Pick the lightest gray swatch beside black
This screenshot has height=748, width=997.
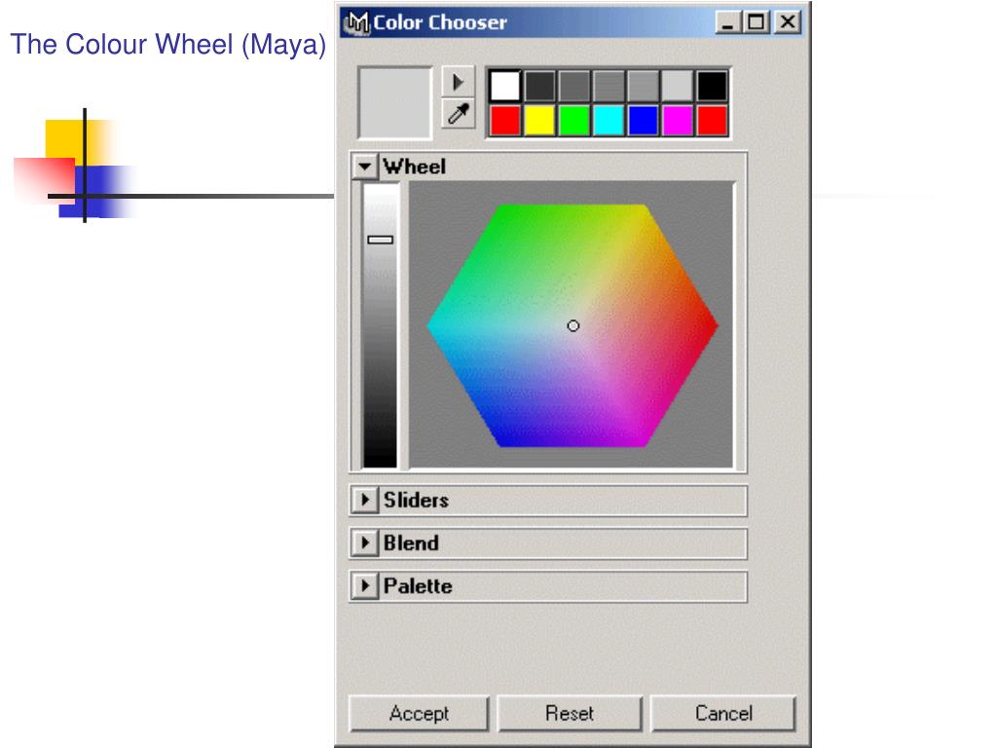tap(678, 86)
